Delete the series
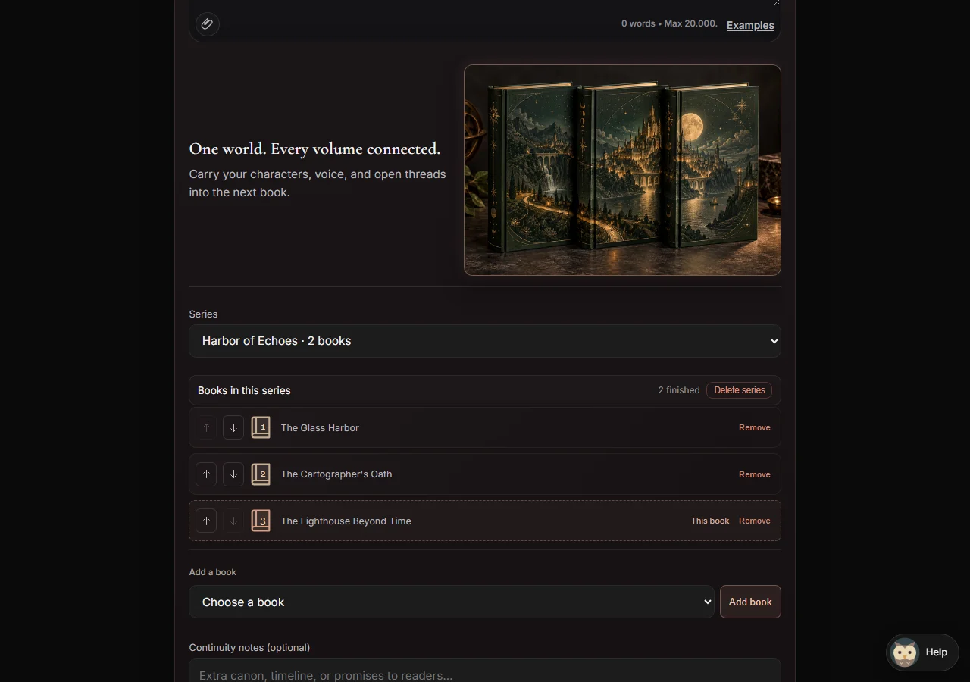 tap(739, 390)
